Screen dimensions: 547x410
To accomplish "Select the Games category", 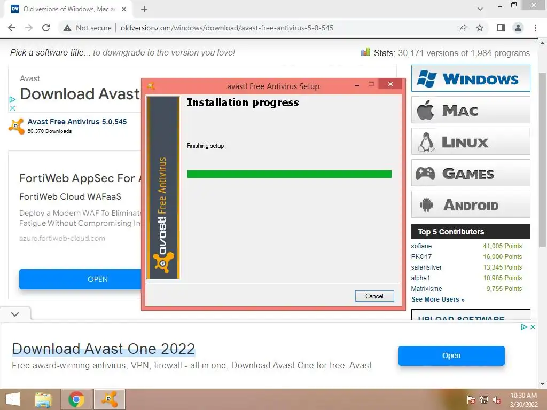I will coord(471,172).
